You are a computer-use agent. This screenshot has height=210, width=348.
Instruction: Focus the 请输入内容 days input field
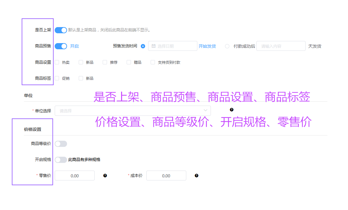(281, 46)
